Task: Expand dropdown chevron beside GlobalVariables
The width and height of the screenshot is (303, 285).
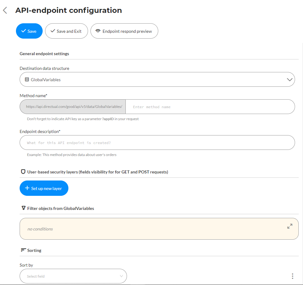Action: 290,80
